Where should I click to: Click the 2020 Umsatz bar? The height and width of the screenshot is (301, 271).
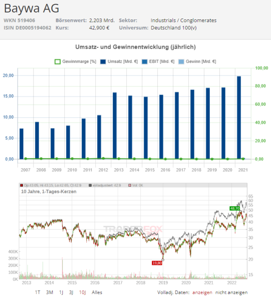click(x=223, y=123)
